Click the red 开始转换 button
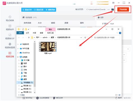 pos(123,10)
